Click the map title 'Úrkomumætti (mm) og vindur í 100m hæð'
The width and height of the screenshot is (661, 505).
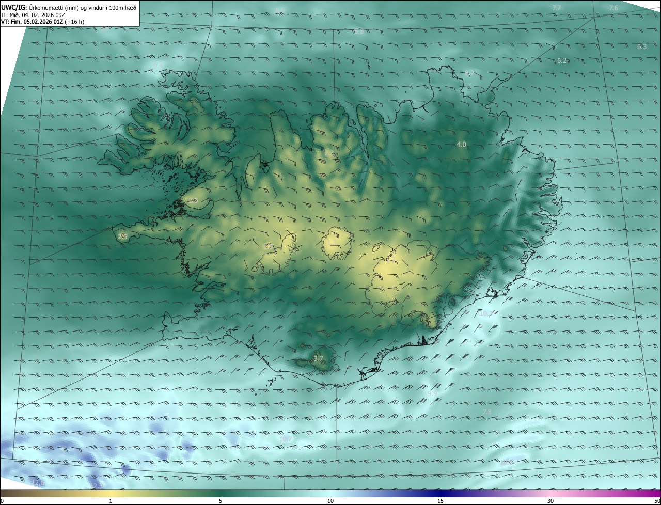pos(83,7)
